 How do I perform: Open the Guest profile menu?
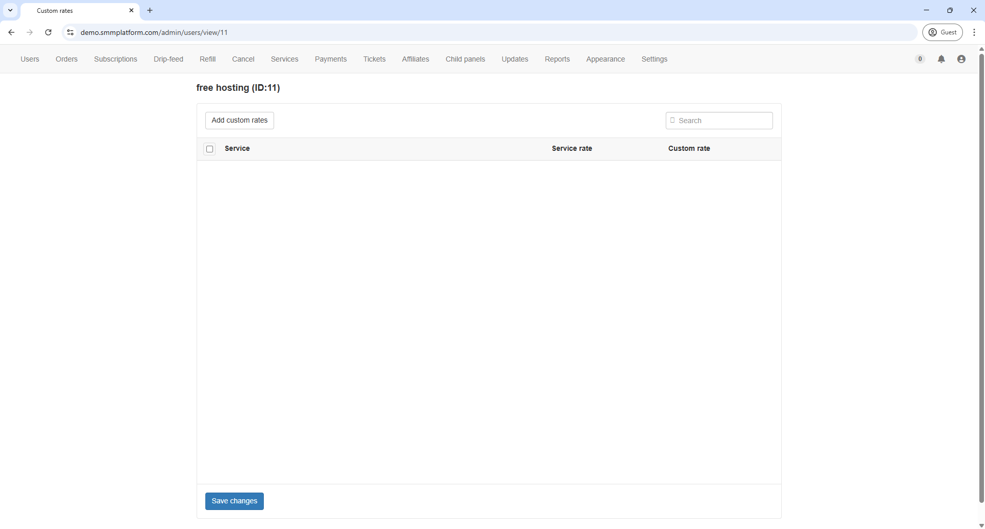coord(942,32)
